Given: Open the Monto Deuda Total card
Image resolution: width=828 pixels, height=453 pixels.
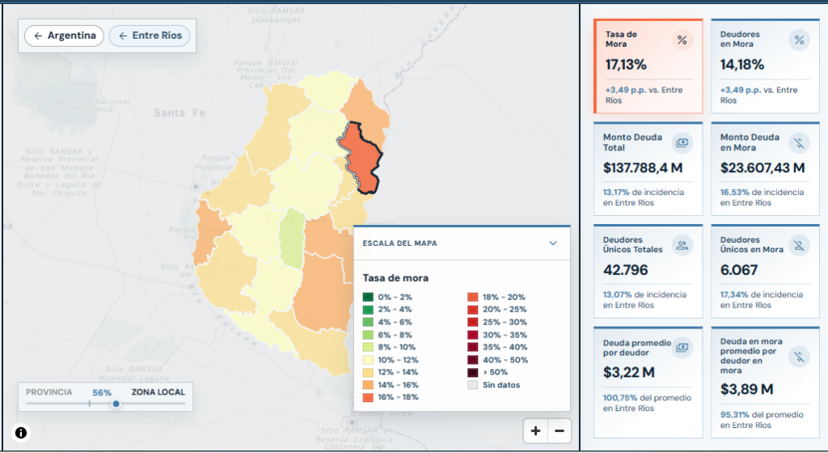Looking at the screenshot, I should 648,169.
